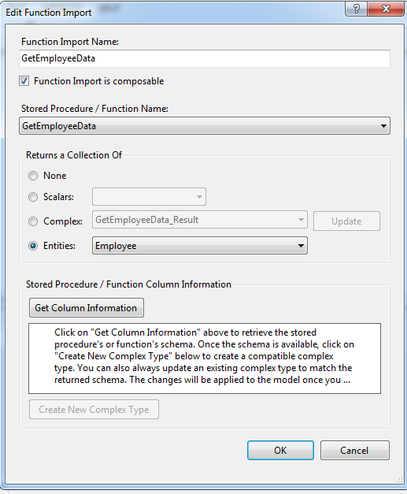Uncheck Function Import is composable checkbox
Image resolution: width=407 pixels, height=494 pixels.
24,81
